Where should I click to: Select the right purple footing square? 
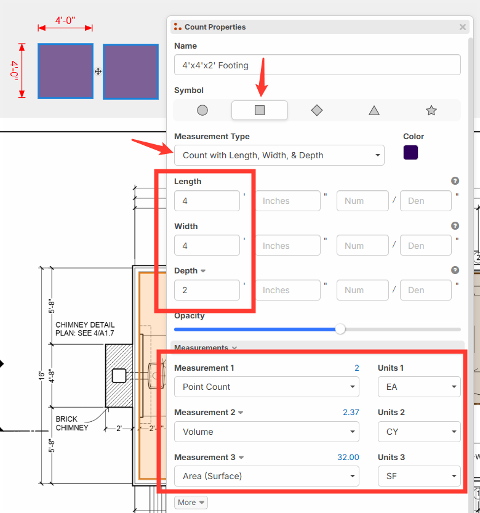[131, 71]
